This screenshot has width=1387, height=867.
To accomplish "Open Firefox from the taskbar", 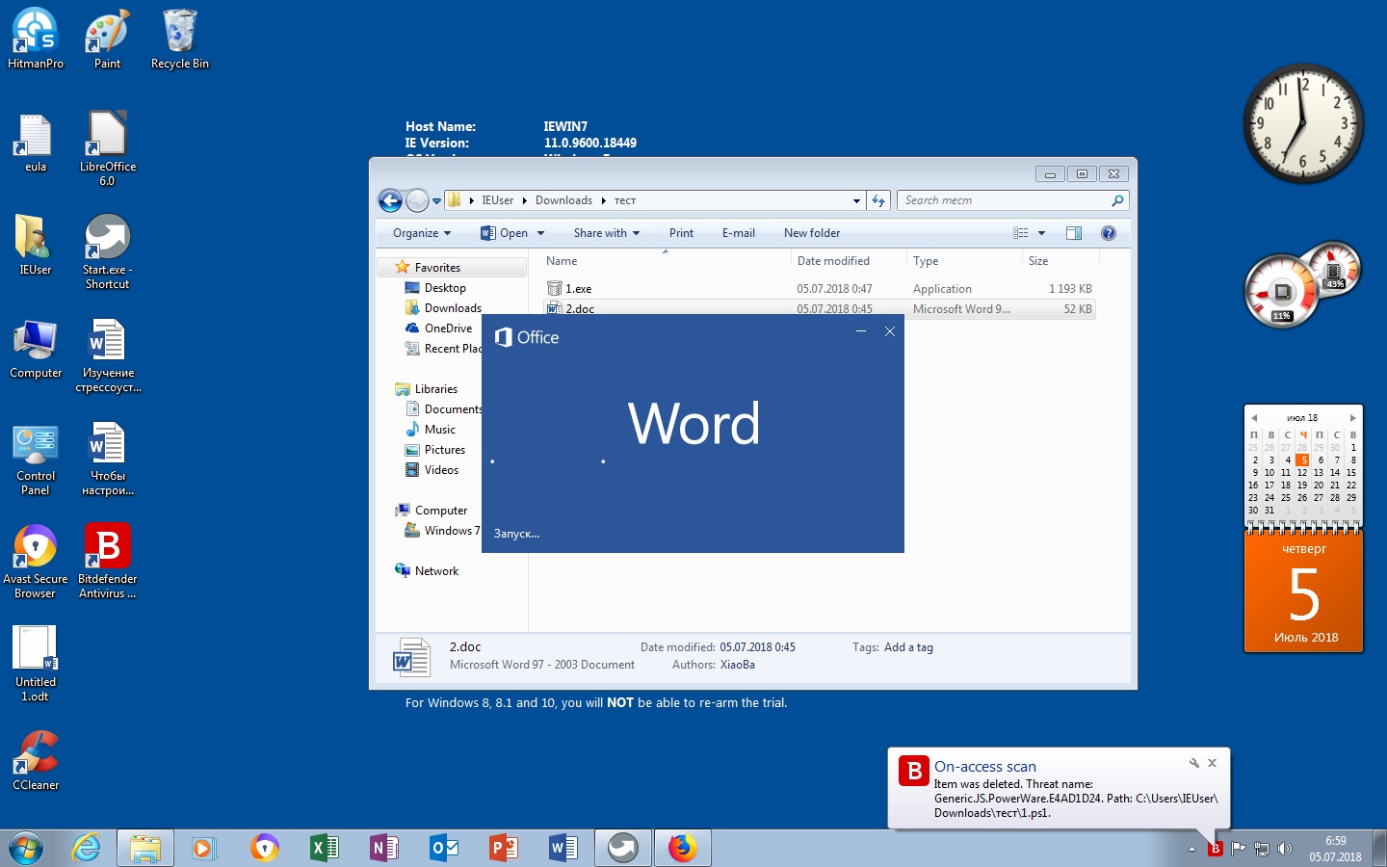I will pyautogui.click(x=683, y=848).
